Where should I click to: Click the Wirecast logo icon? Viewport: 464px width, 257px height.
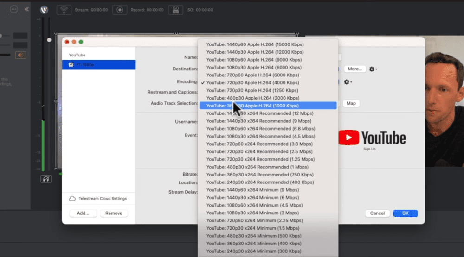44,10
